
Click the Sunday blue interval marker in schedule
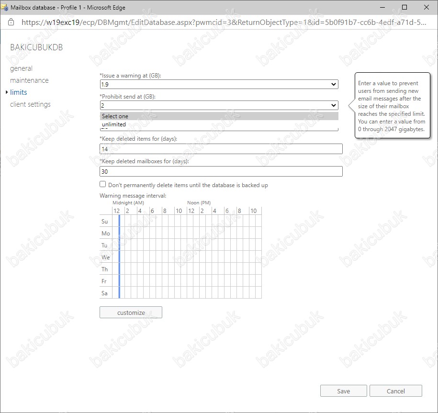pos(119,221)
